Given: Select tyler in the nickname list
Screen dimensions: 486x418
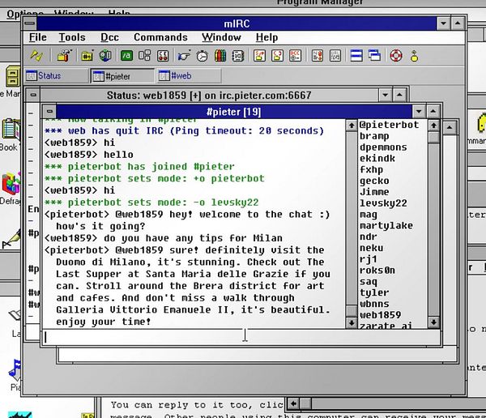Looking at the screenshot, I should pos(374,292).
